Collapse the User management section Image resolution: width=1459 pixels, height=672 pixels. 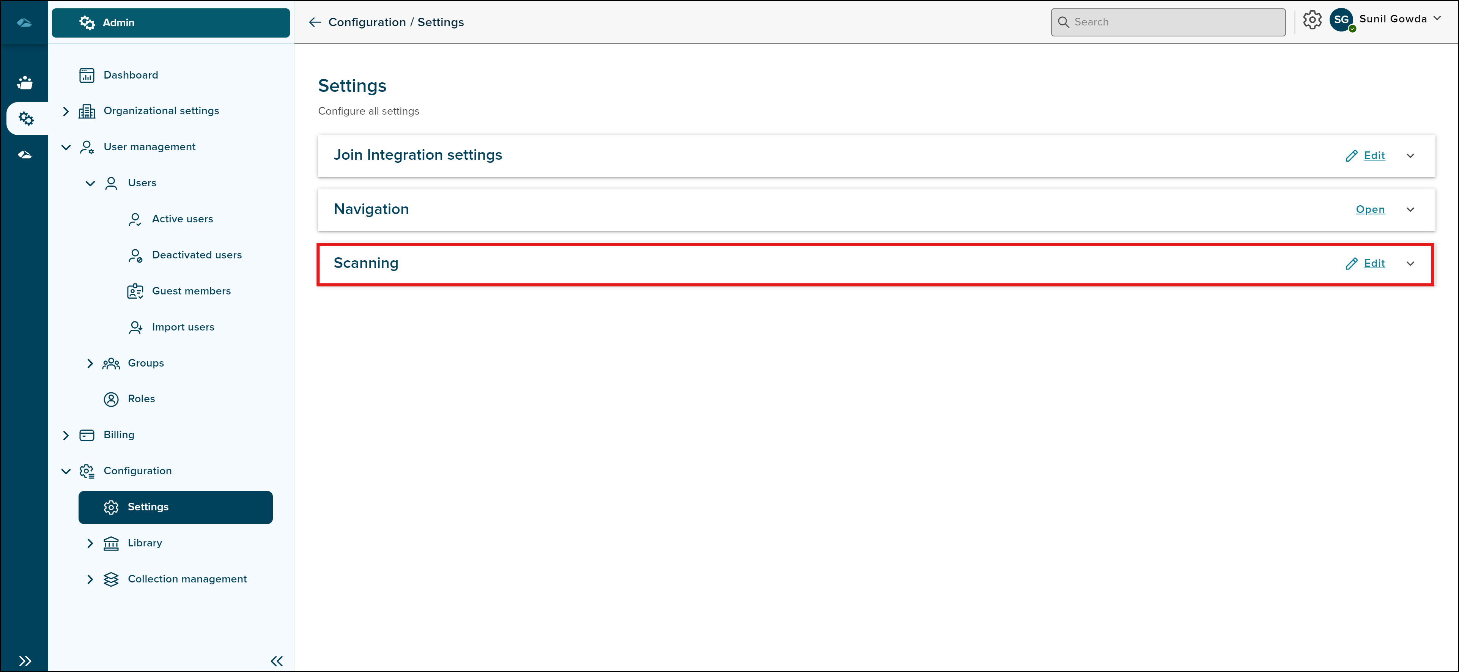coord(66,147)
